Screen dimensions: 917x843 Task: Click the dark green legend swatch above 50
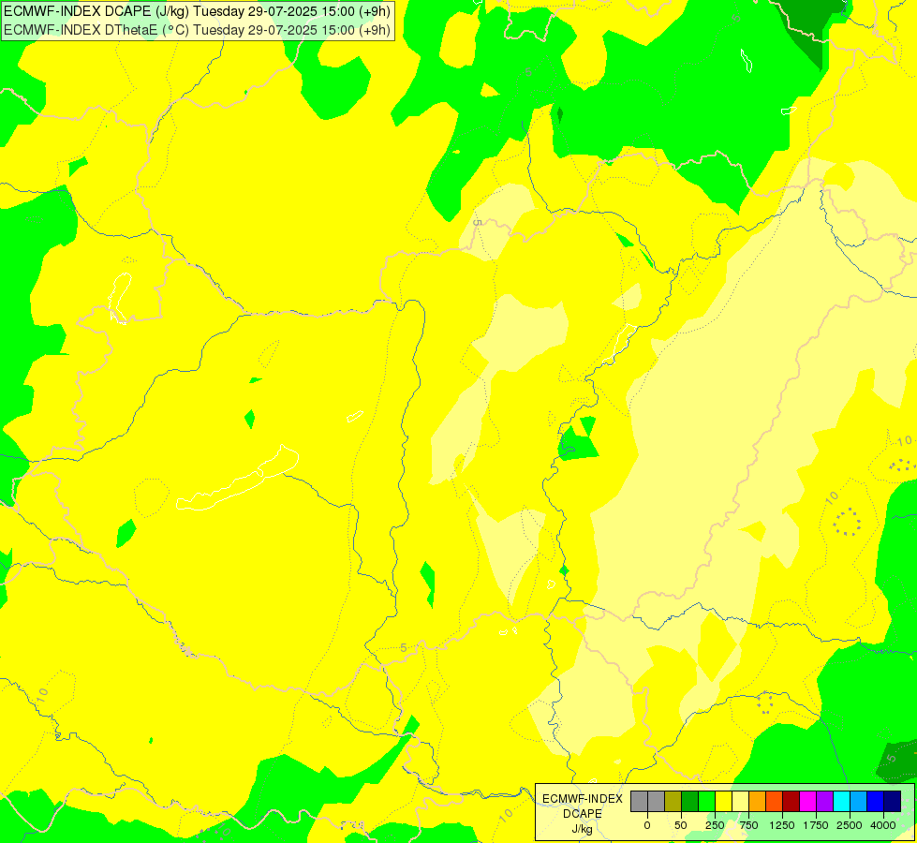690,801
